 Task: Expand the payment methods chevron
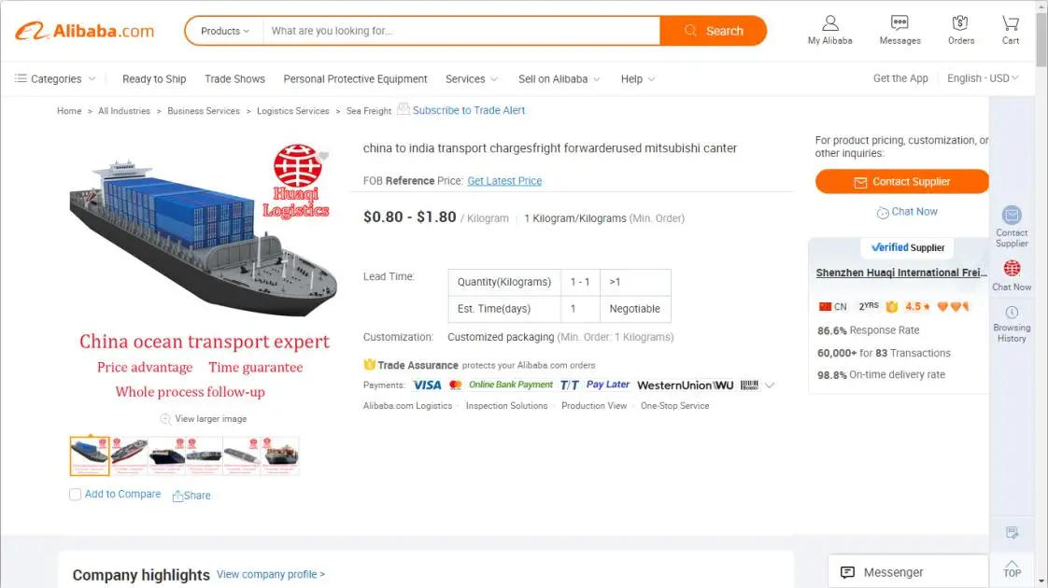pos(770,385)
